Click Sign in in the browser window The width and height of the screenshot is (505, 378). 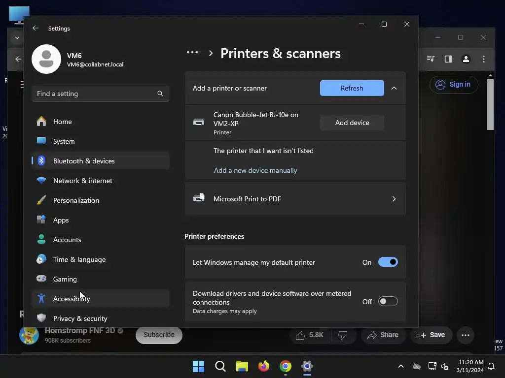pyautogui.click(x=454, y=85)
